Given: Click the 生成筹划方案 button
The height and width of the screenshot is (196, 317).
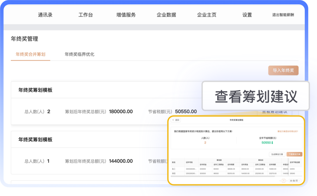Looking at the screenshot, I should 277,154.
